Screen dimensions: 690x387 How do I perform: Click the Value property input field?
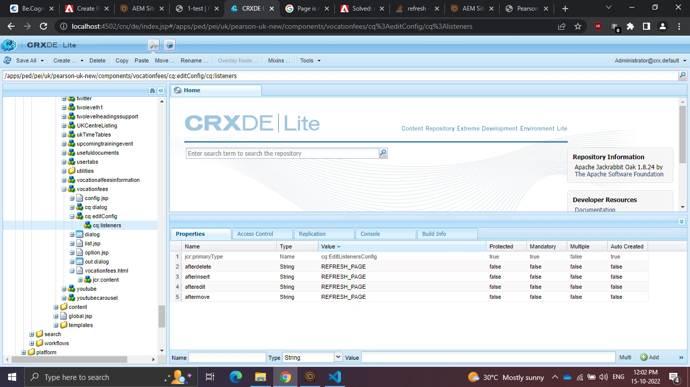point(488,357)
